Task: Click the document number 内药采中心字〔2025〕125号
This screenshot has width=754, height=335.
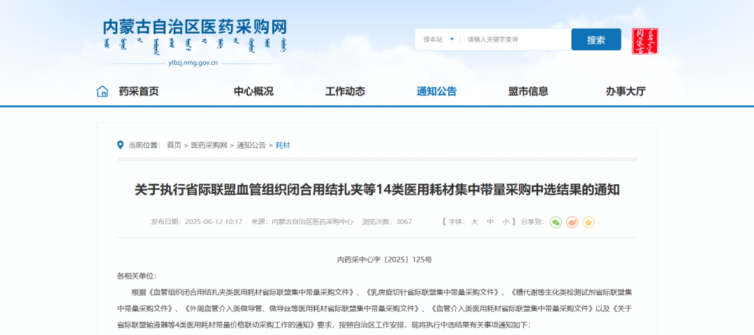Action: 384,260
